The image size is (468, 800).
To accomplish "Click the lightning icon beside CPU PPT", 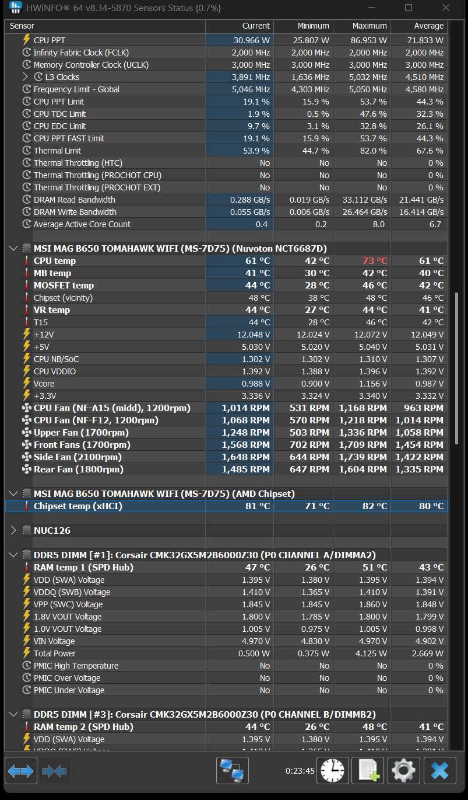I will (x=26, y=40).
